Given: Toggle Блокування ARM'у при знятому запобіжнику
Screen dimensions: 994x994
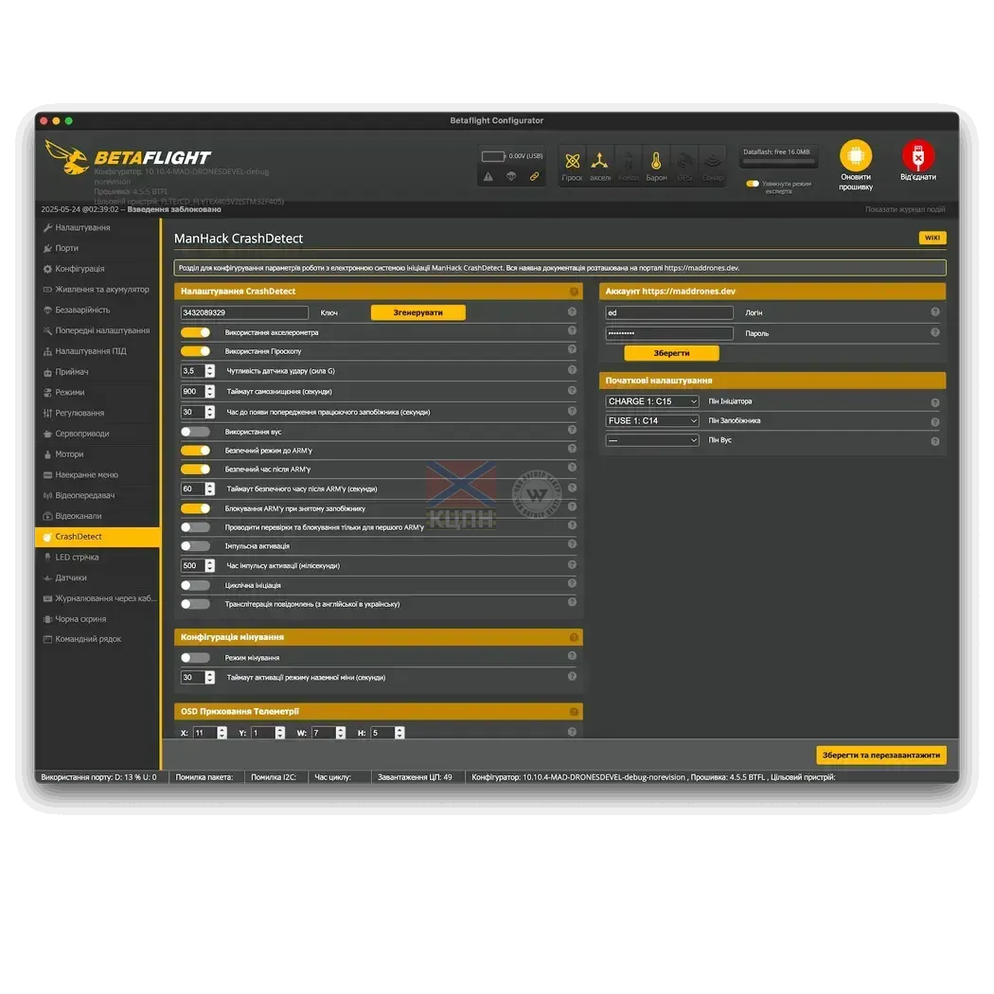Looking at the screenshot, I should coord(195,508).
